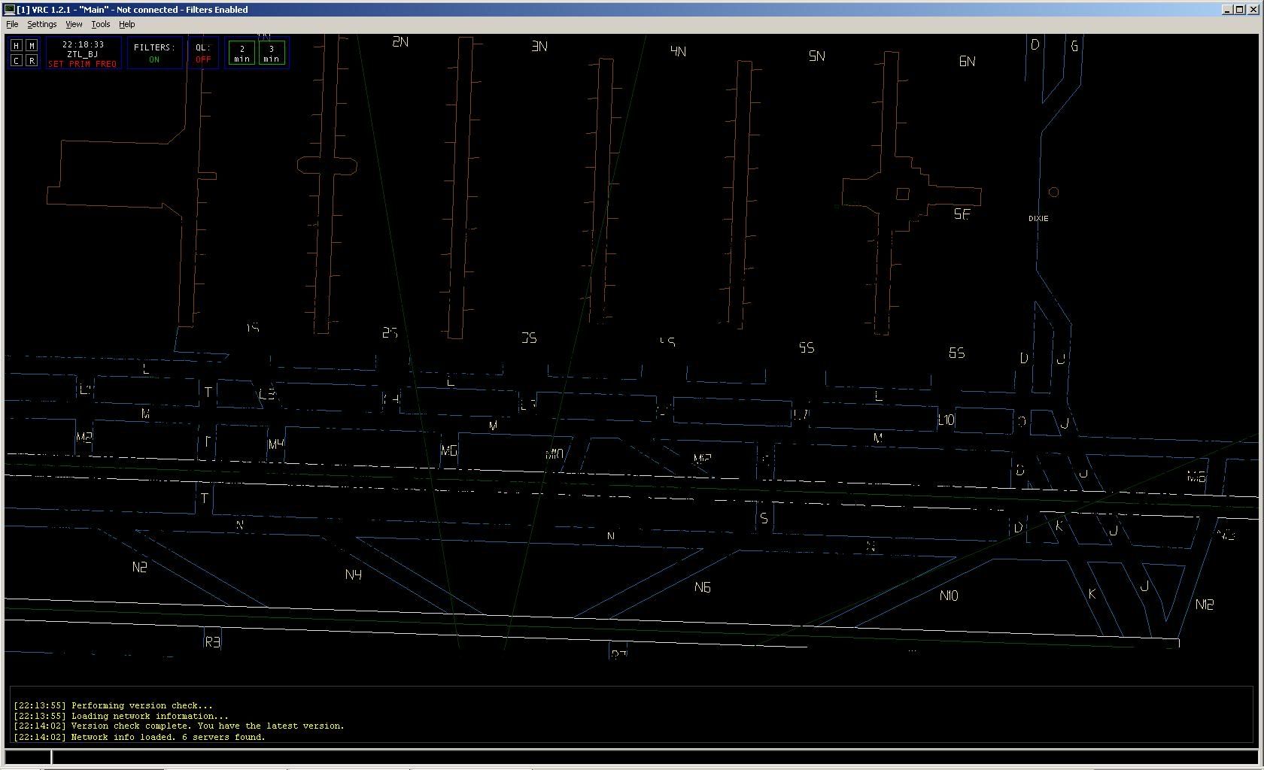Click the L10 taxiway label
Image resolution: width=1264 pixels, height=770 pixels.
946,420
